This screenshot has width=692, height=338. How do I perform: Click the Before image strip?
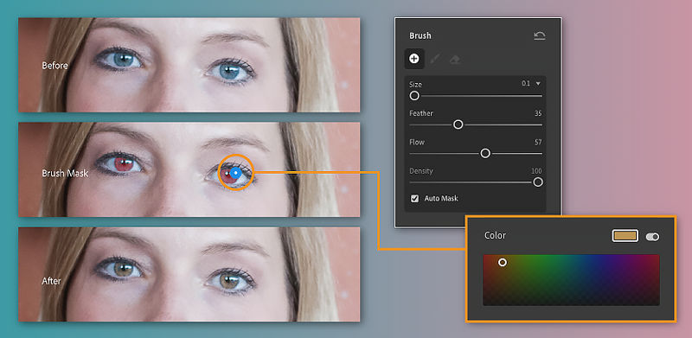189,65
